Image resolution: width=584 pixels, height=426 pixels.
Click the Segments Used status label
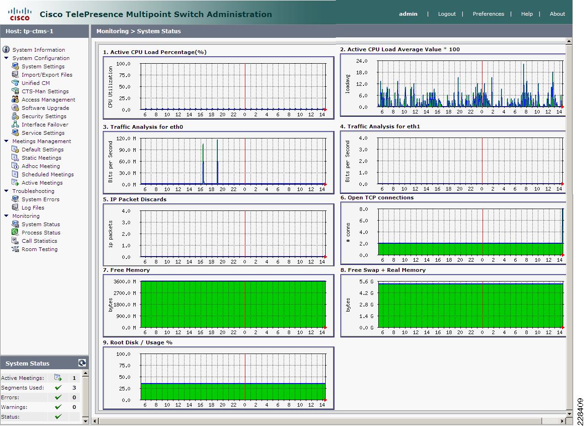[x=23, y=388]
